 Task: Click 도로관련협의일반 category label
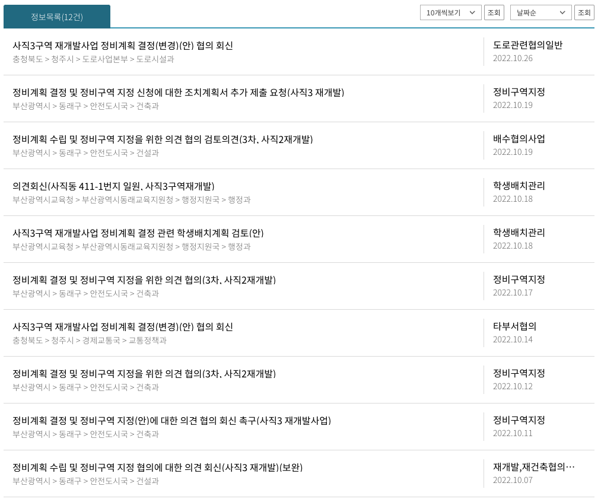pyautogui.click(x=528, y=45)
